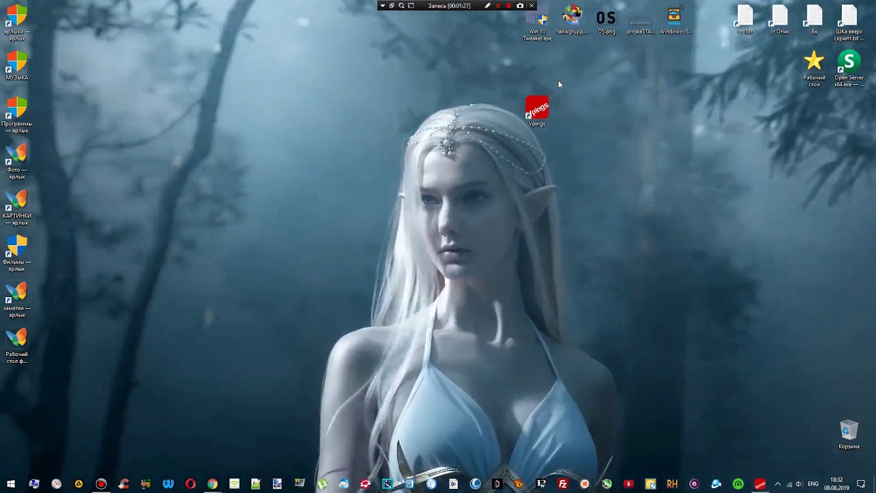Screen dimensions: 876x493
Task: Open the recorder bar dropdown arrow
Action: tap(383, 5)
